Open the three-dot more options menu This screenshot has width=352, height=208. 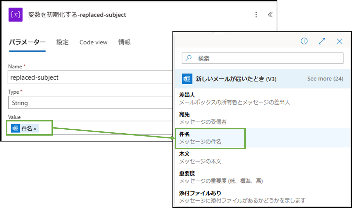click(x=256, y=15)
